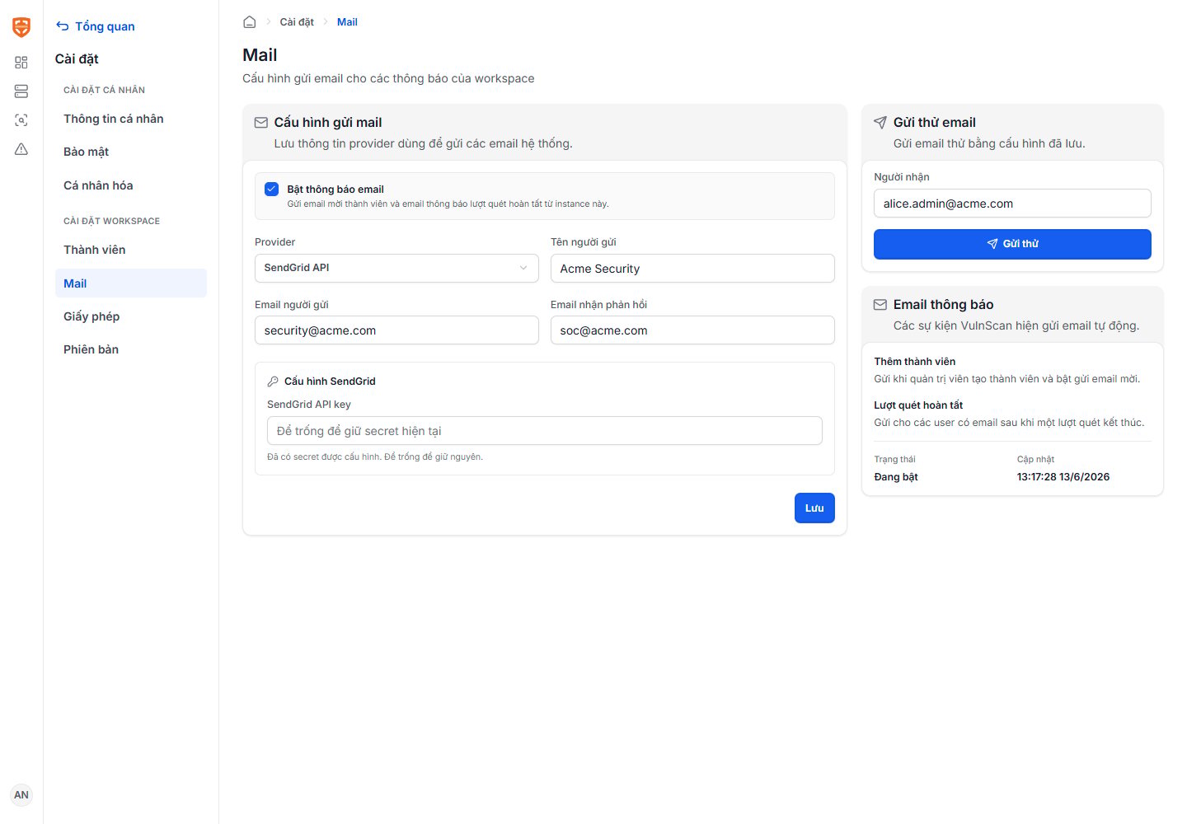This screenshot has height=824, width=1187.
Task: Click the paper plane icon beside Gửi thử email
Action: [880, 123]
